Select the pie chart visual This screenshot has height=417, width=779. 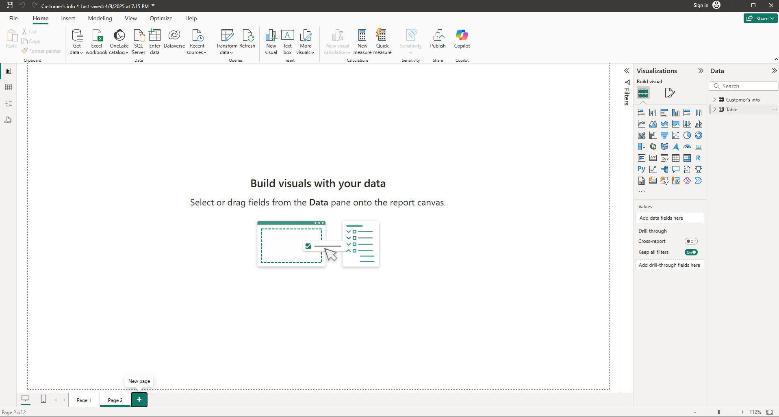(x=687, y=135)
